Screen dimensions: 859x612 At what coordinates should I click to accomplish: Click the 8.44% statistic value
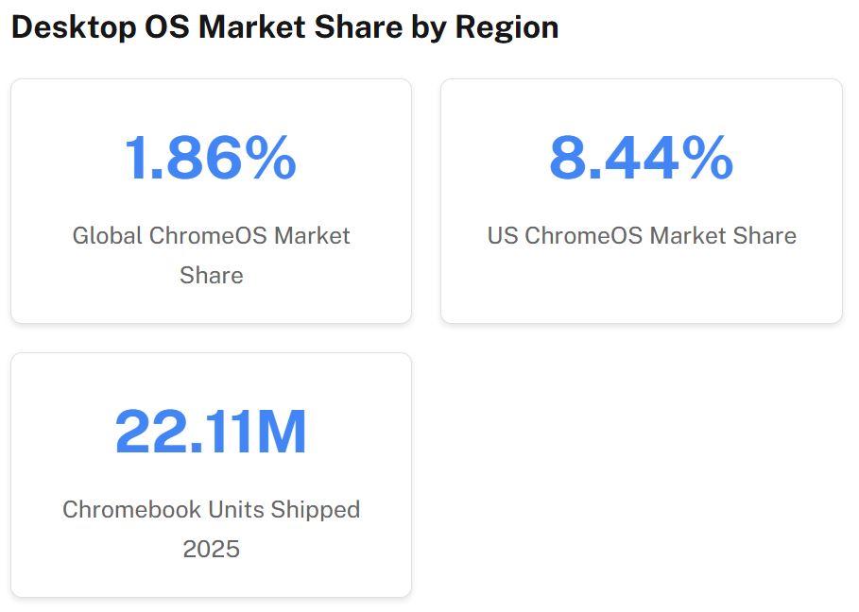click(641, 158)
